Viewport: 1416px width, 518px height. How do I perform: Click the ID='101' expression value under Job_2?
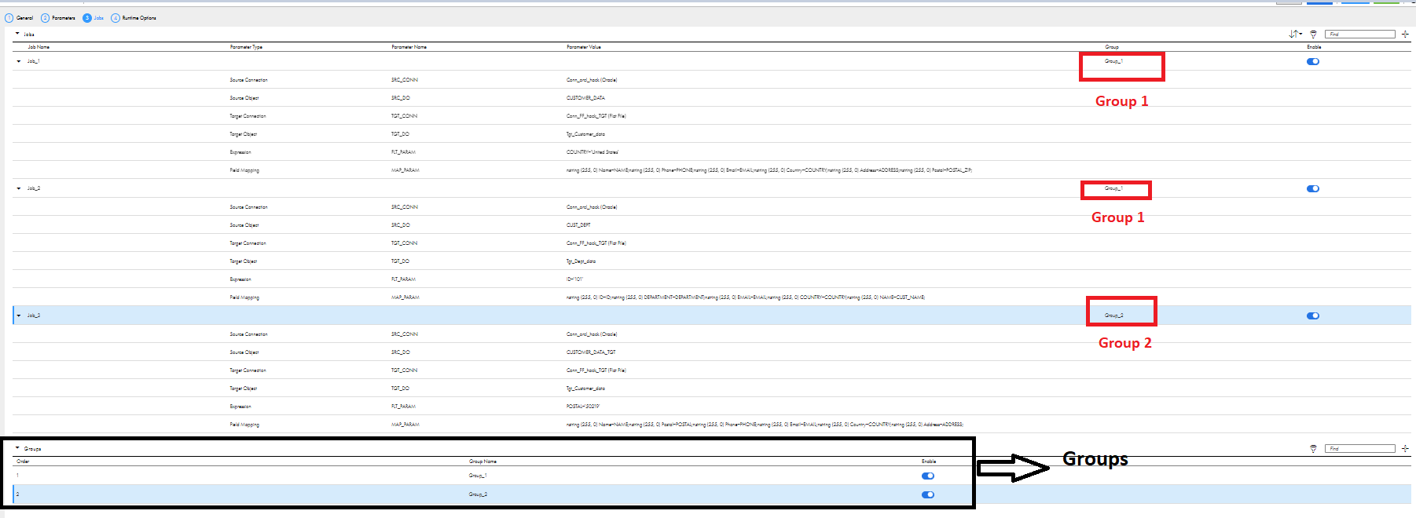click(574, 279)
